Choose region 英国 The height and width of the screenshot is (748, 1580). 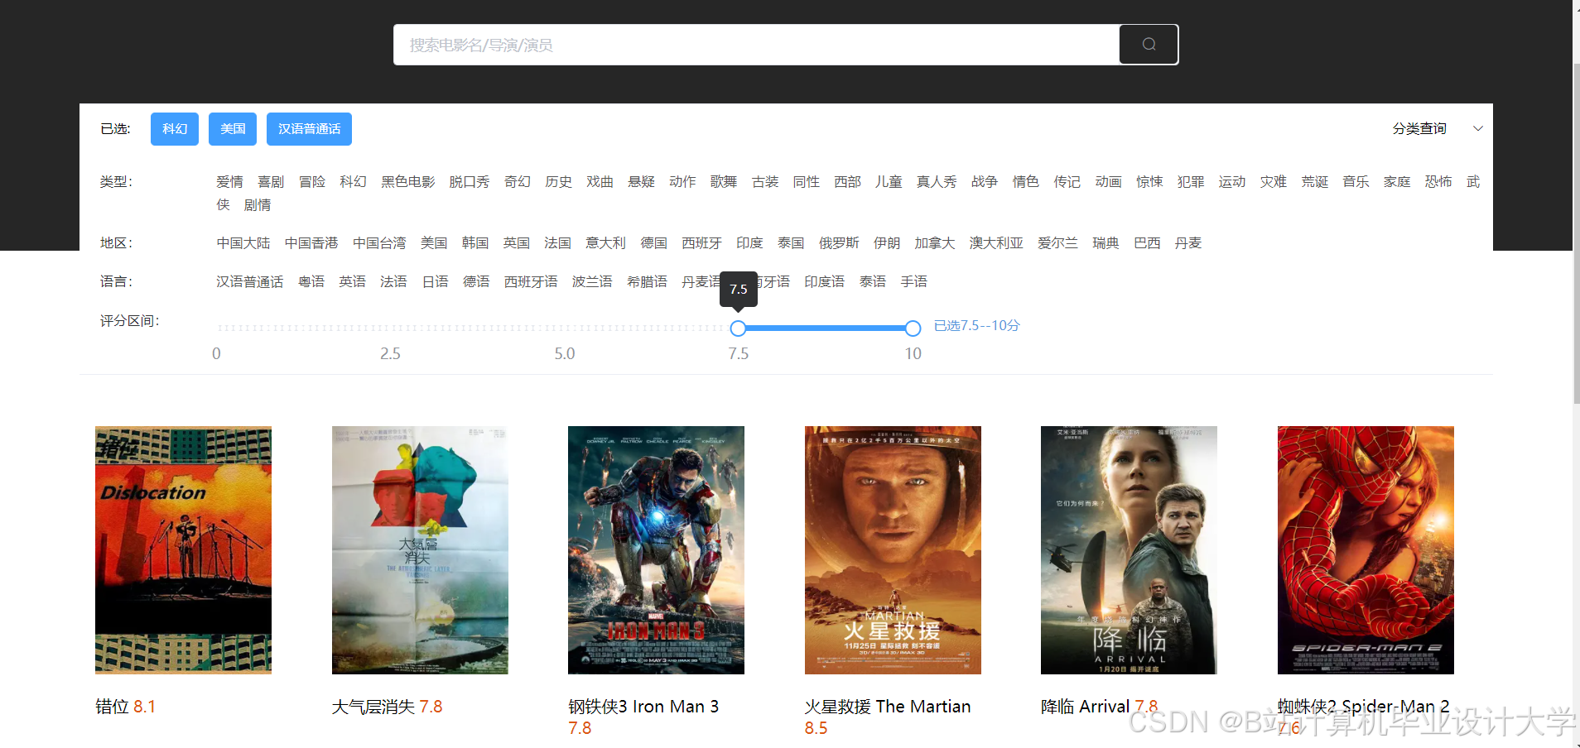point(517,243)
